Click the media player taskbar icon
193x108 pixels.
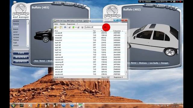pos(30,105)
